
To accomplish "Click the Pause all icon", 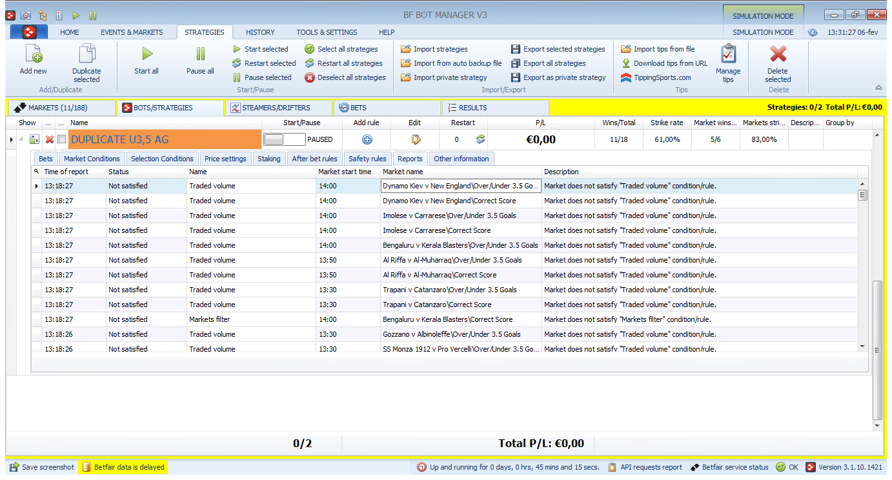I will coord(201,54).
